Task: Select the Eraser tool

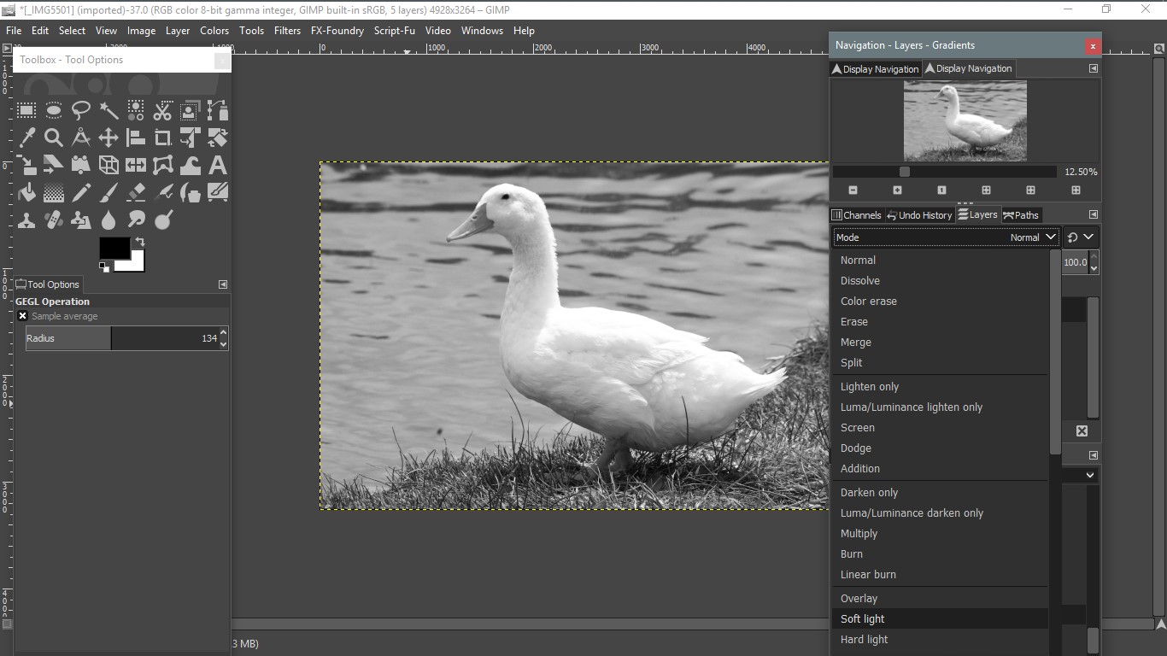Action: (x=136, y=192)
